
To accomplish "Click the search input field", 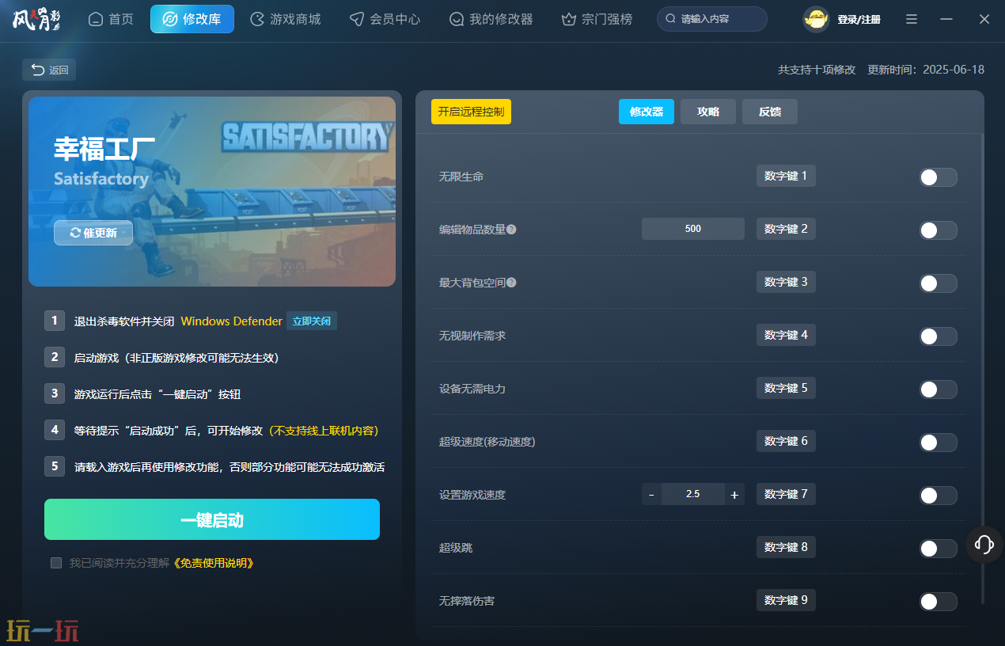I will (712, 19).
